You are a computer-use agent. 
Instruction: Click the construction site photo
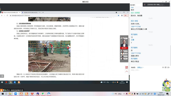tap(49, 56)
